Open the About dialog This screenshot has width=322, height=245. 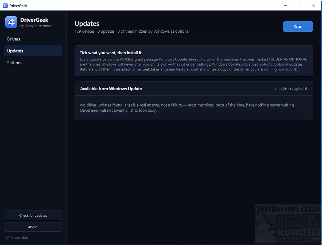[x=33, y=227]
